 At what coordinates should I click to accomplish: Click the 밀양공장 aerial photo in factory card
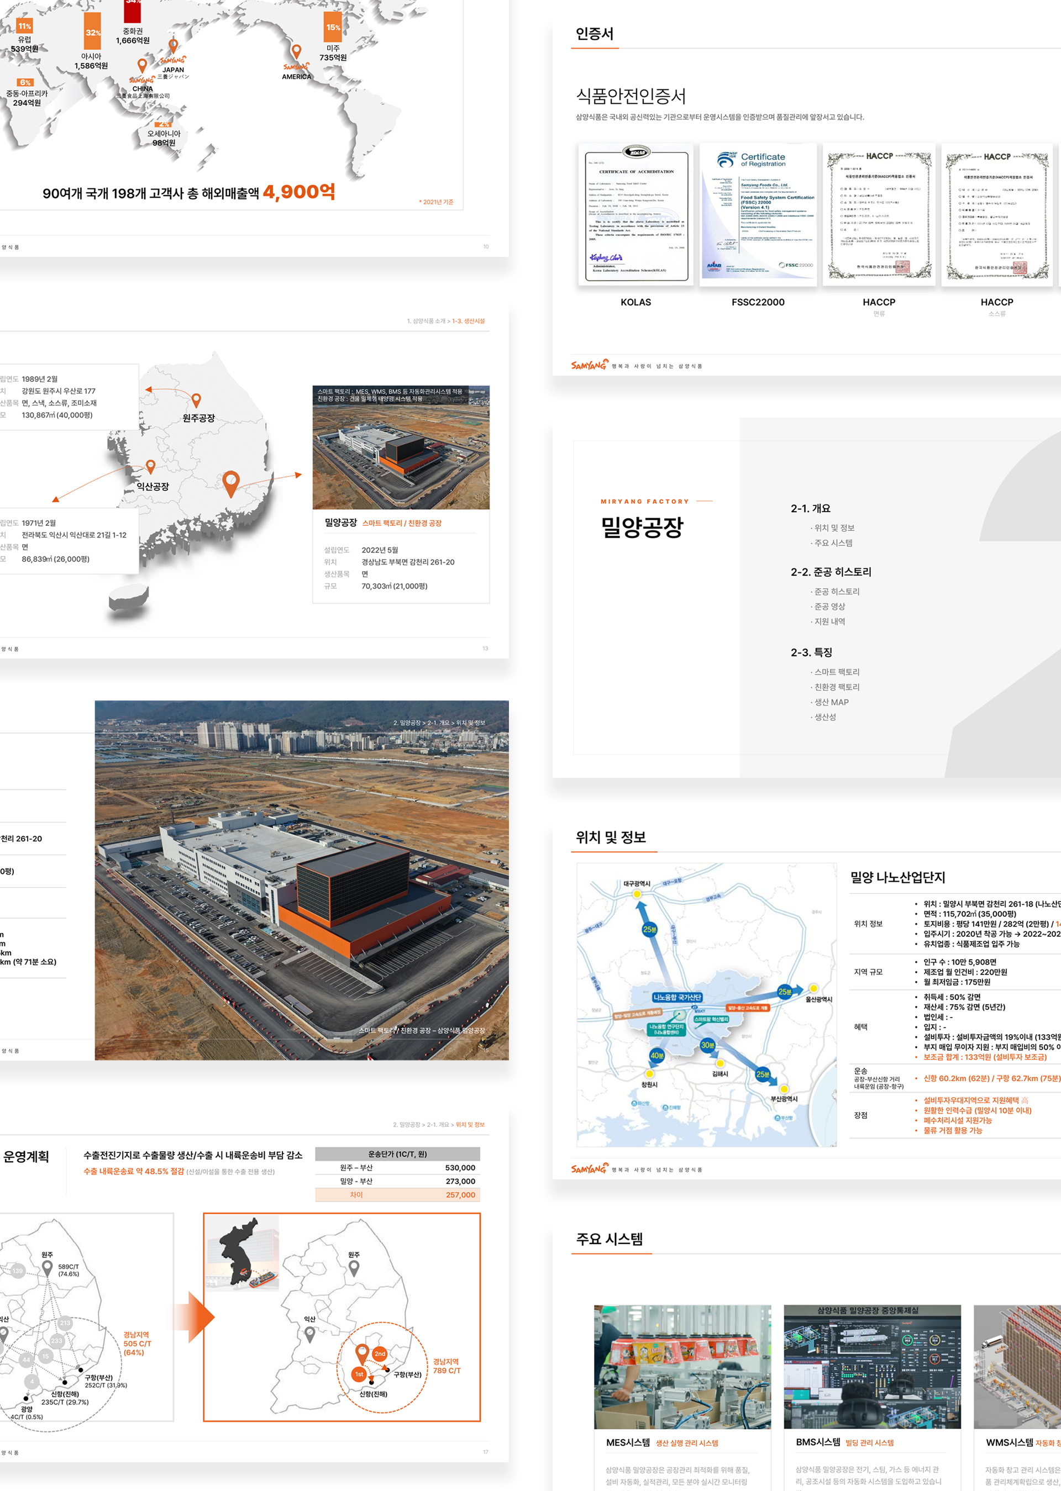(401, 447)
